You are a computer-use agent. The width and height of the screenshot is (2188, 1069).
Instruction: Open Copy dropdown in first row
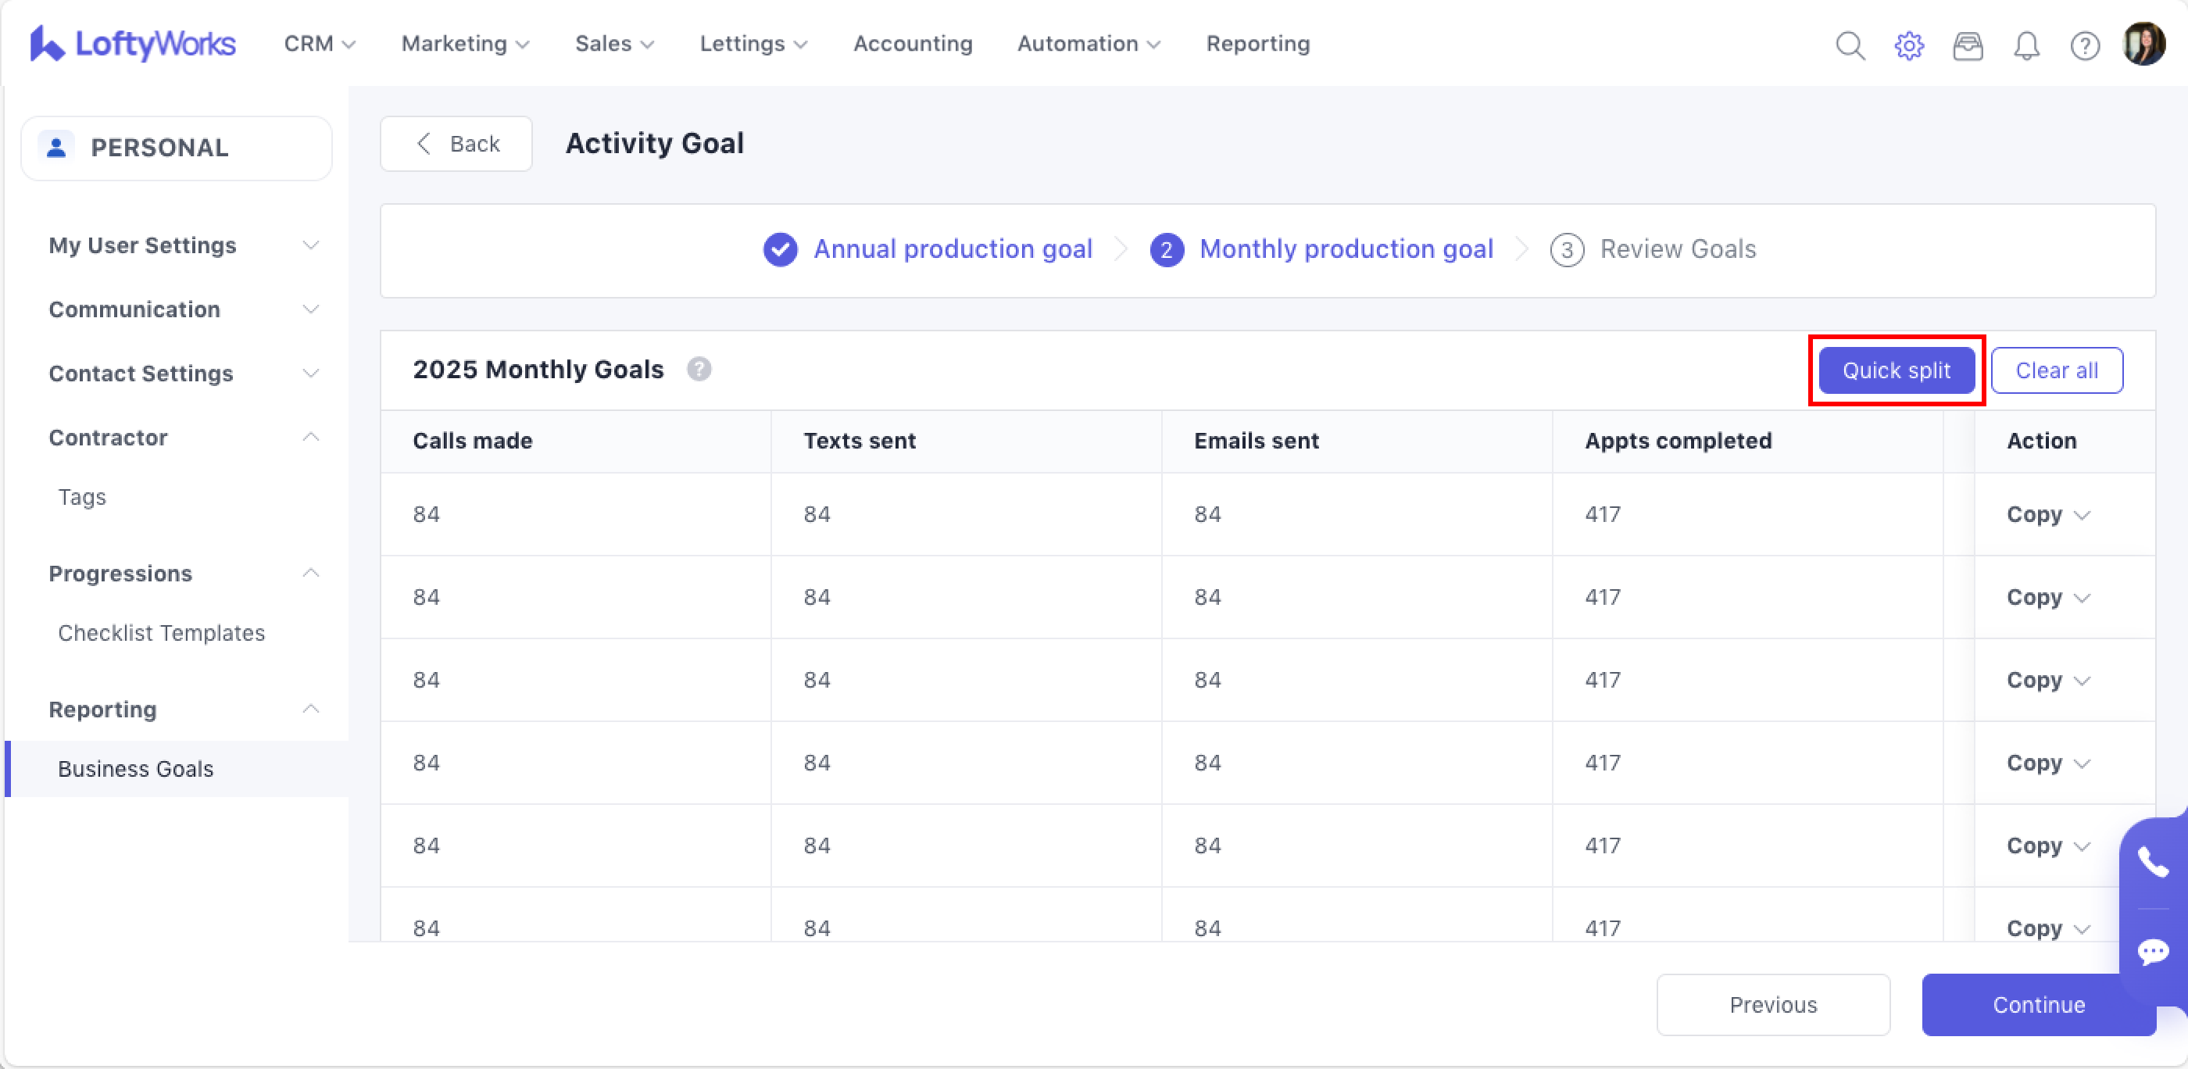[2047, 514]
